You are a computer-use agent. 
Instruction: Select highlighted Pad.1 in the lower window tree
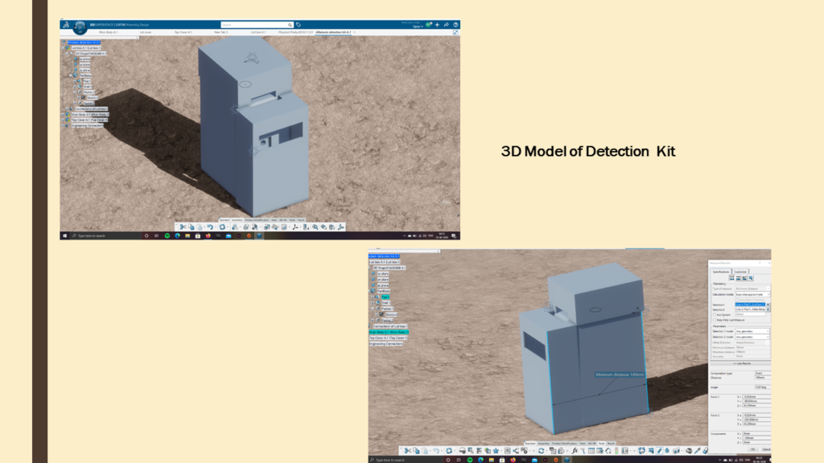click(385, 297)
